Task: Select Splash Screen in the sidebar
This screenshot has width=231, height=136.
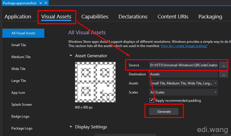Action: (22, 105)
